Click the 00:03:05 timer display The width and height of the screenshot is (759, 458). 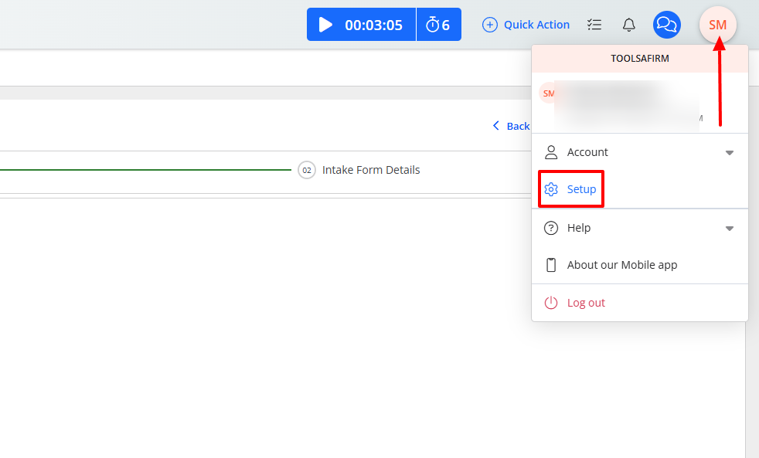pos(373,25)
